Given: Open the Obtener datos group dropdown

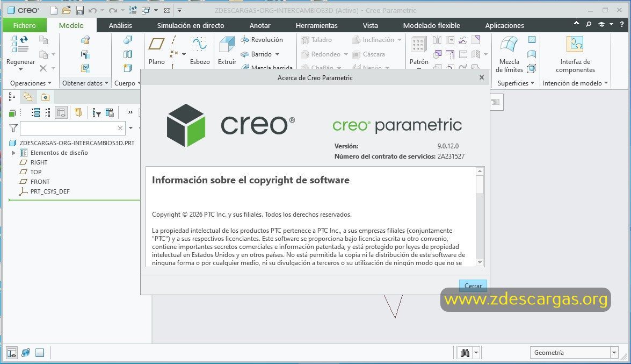Looking at the screenshot, I should (85, 83).
